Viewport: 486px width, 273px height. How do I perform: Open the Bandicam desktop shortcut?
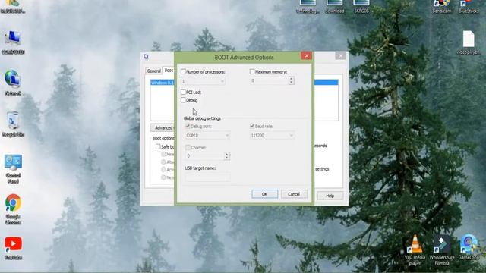[x=441, y=6]
